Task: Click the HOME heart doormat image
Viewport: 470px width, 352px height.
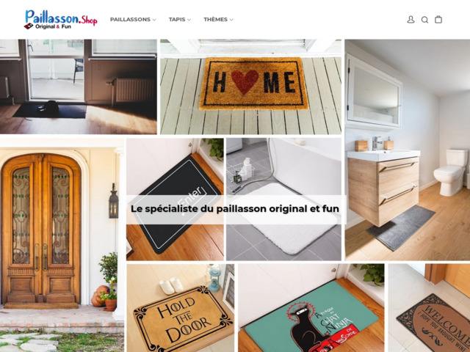Action: (x=250, y=87)
